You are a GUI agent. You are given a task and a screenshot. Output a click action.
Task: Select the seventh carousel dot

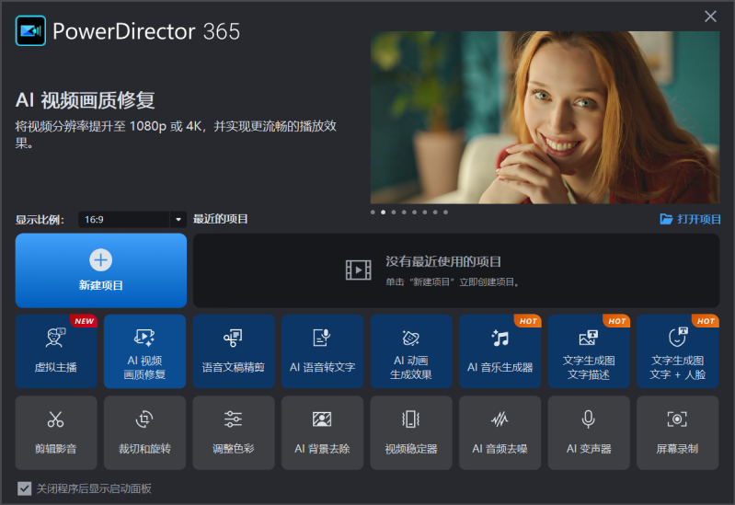click(435, 212)
